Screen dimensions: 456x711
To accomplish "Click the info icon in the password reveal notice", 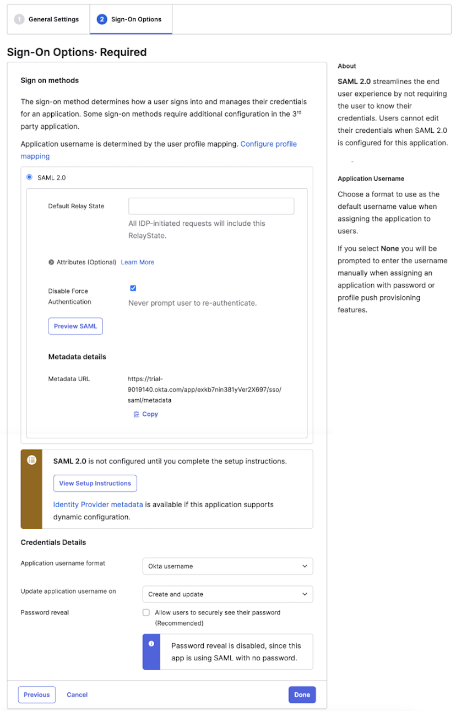I will pyautogui.click(x=151, y=643).
